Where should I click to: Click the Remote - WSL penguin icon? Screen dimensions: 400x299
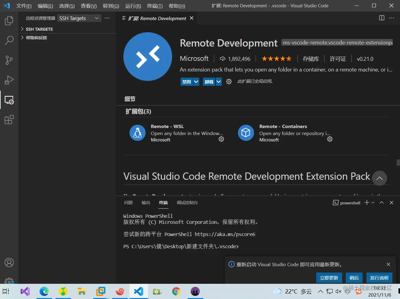pos(137,133)
